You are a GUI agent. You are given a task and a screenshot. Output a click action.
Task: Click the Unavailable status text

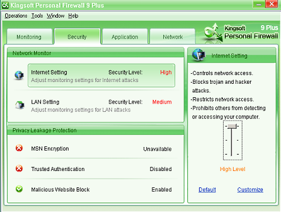click(x=157, y=149)
